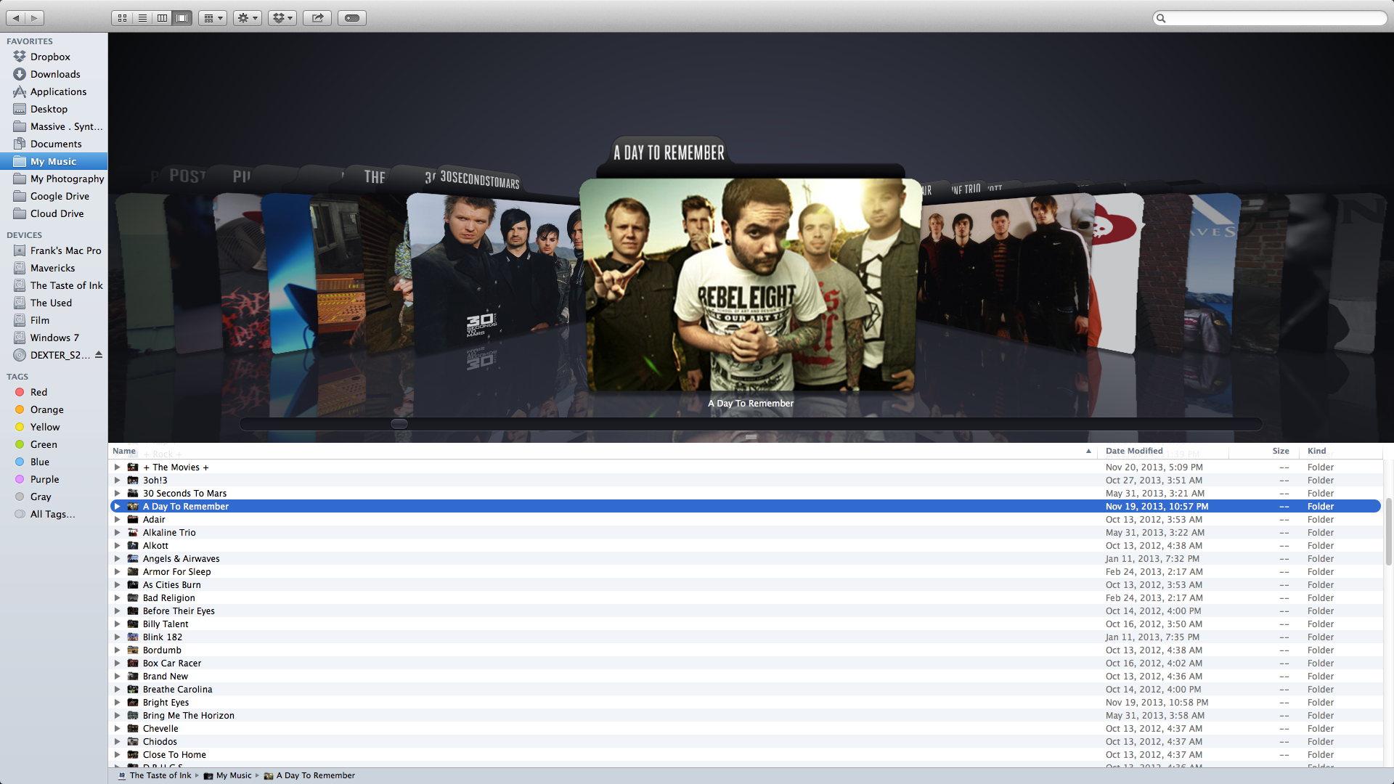Expand the Alkaline Trio folder
This screenshot has width=1394, height=784.
pos(117,533)
